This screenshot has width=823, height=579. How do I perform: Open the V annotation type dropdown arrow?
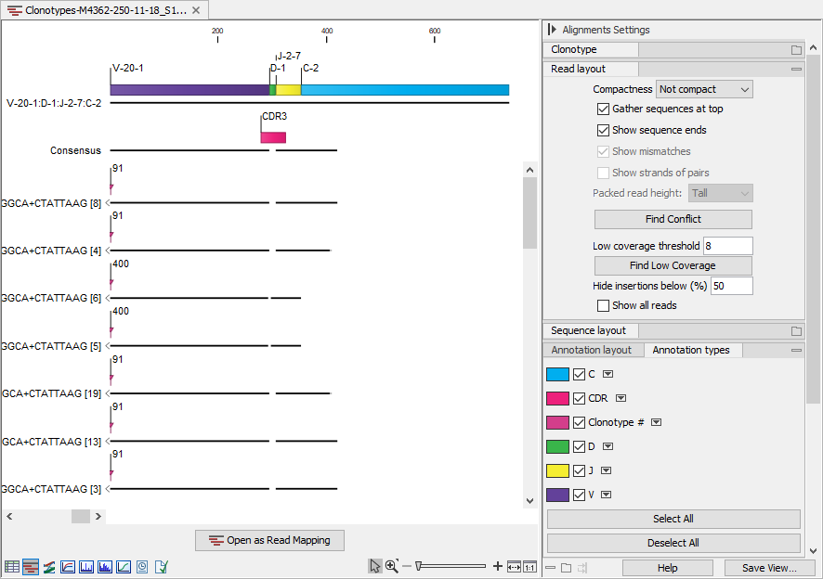(606, 495)
